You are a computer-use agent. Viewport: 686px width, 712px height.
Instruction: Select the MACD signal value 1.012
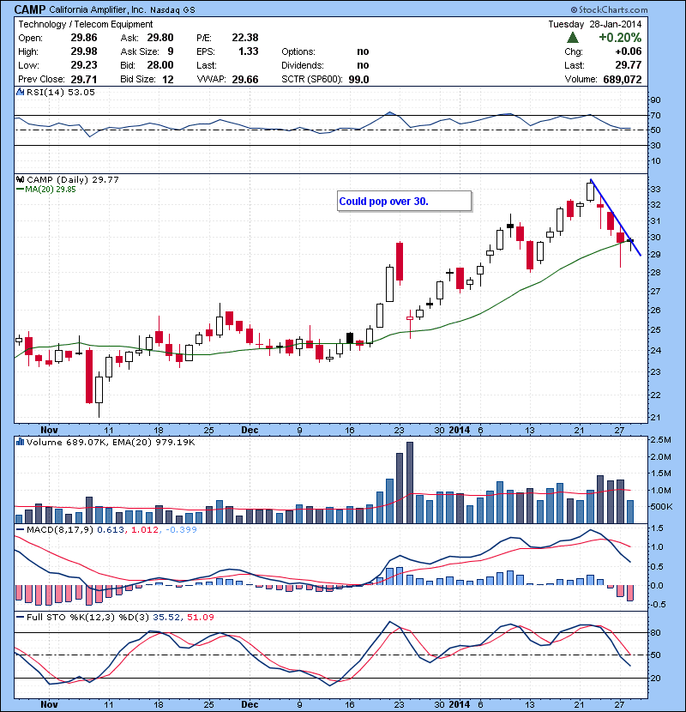145,529
